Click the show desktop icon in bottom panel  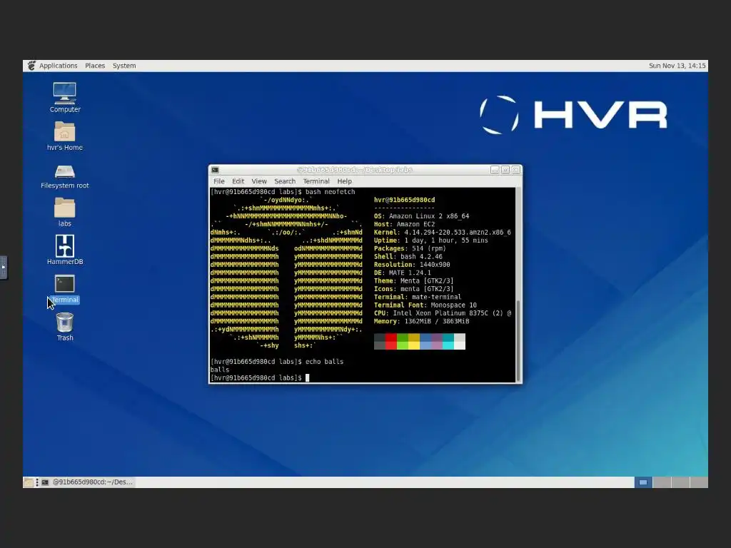point(29,482)
